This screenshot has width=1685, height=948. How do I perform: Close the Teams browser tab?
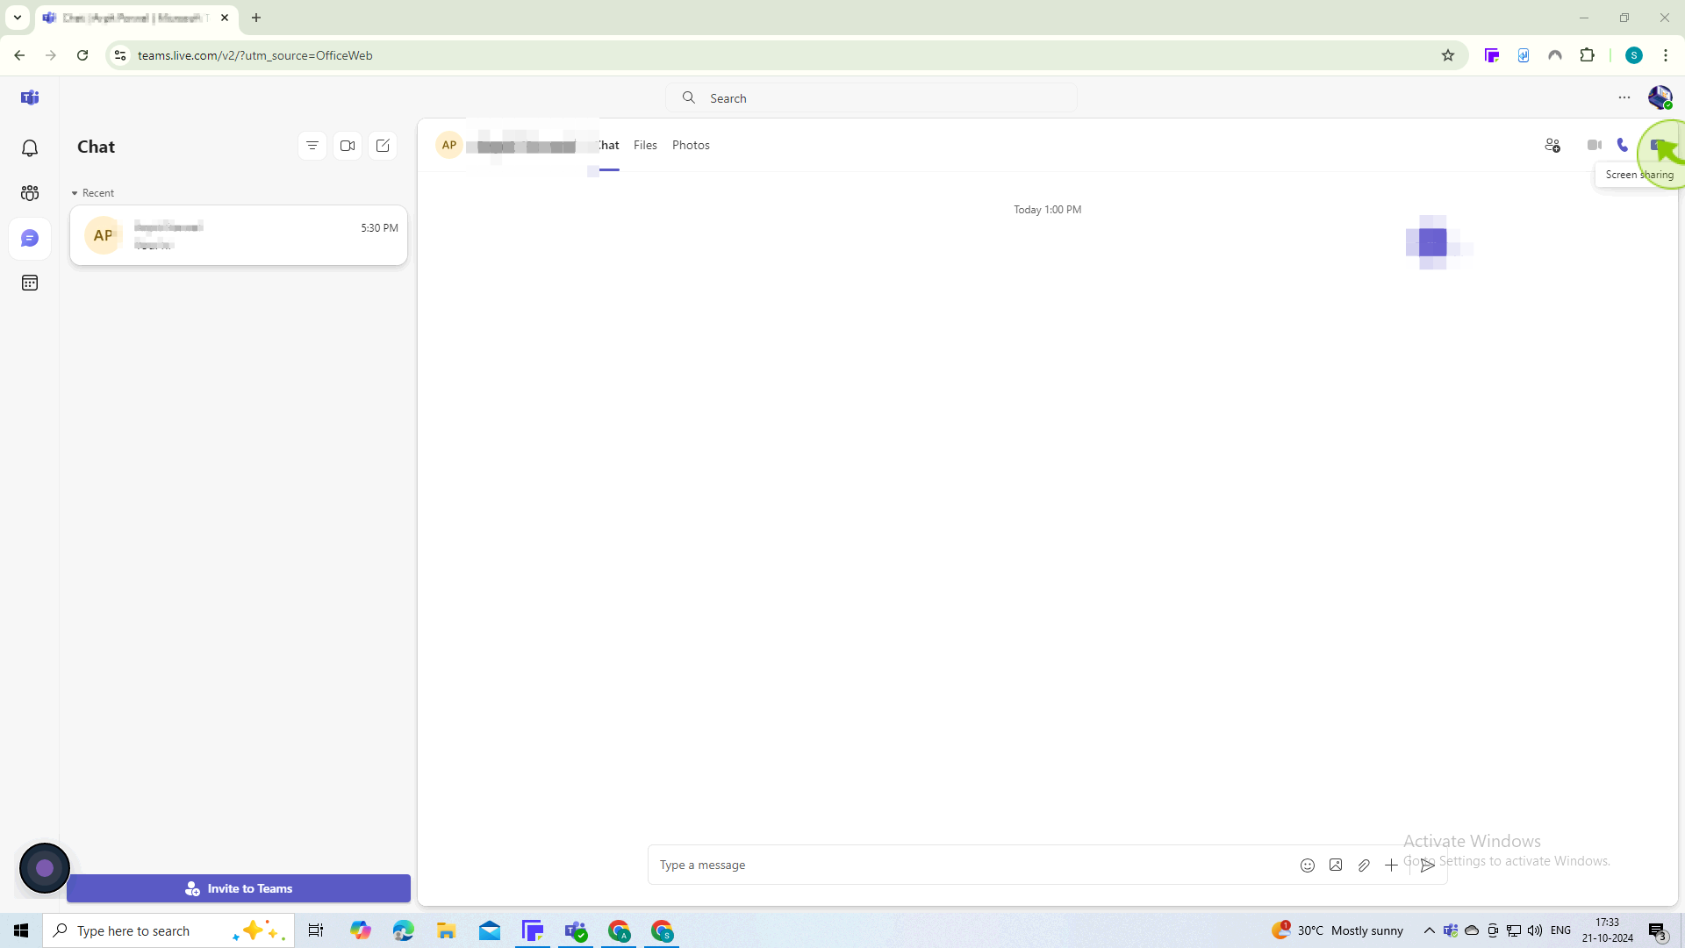tap(225, 18)
